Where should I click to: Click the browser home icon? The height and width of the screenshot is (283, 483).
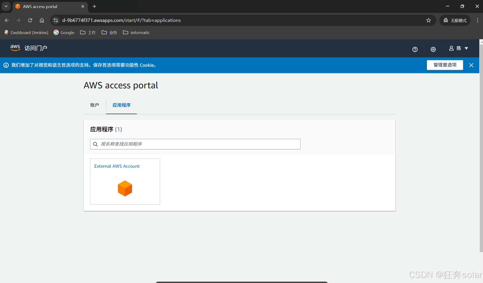[42, 20]
